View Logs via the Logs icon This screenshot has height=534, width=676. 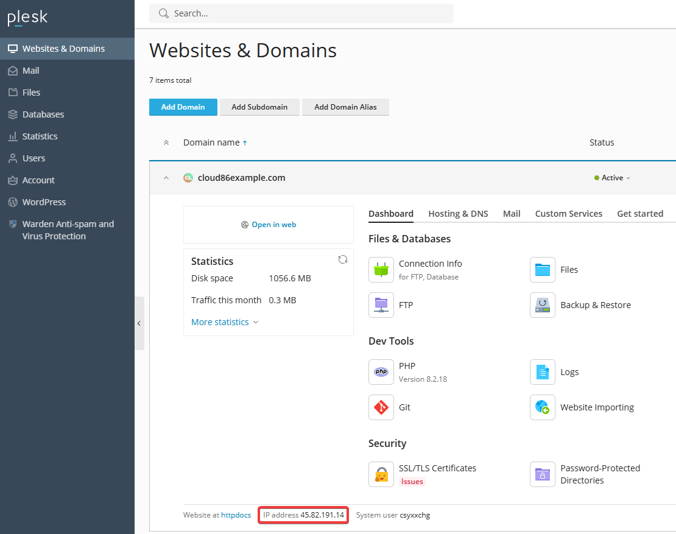542,371
